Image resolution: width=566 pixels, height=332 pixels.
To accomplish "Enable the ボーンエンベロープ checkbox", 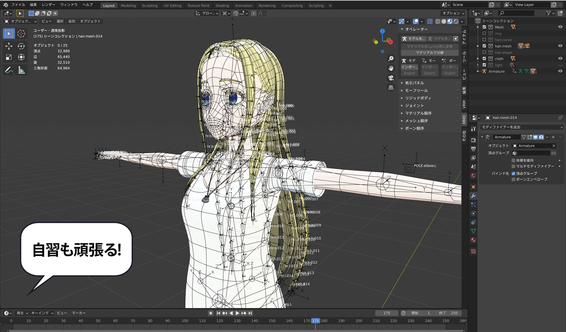I will 514,179.
